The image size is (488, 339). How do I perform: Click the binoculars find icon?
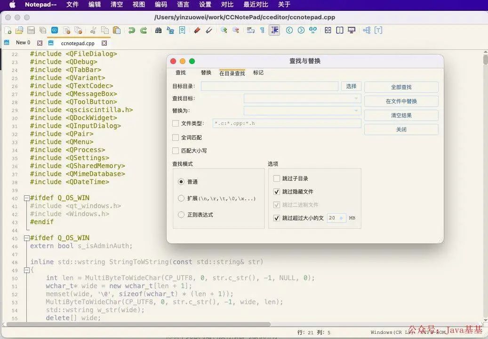point(159,30)
